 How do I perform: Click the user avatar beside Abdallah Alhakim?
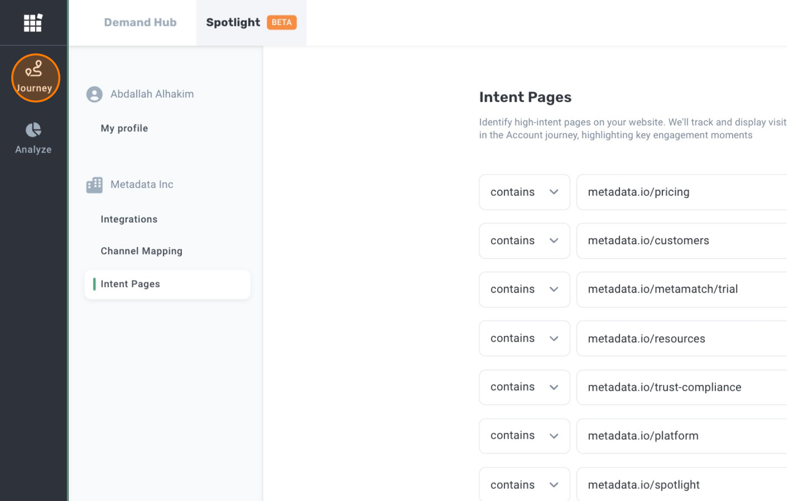pyautogui.click(x=95, y=94)
